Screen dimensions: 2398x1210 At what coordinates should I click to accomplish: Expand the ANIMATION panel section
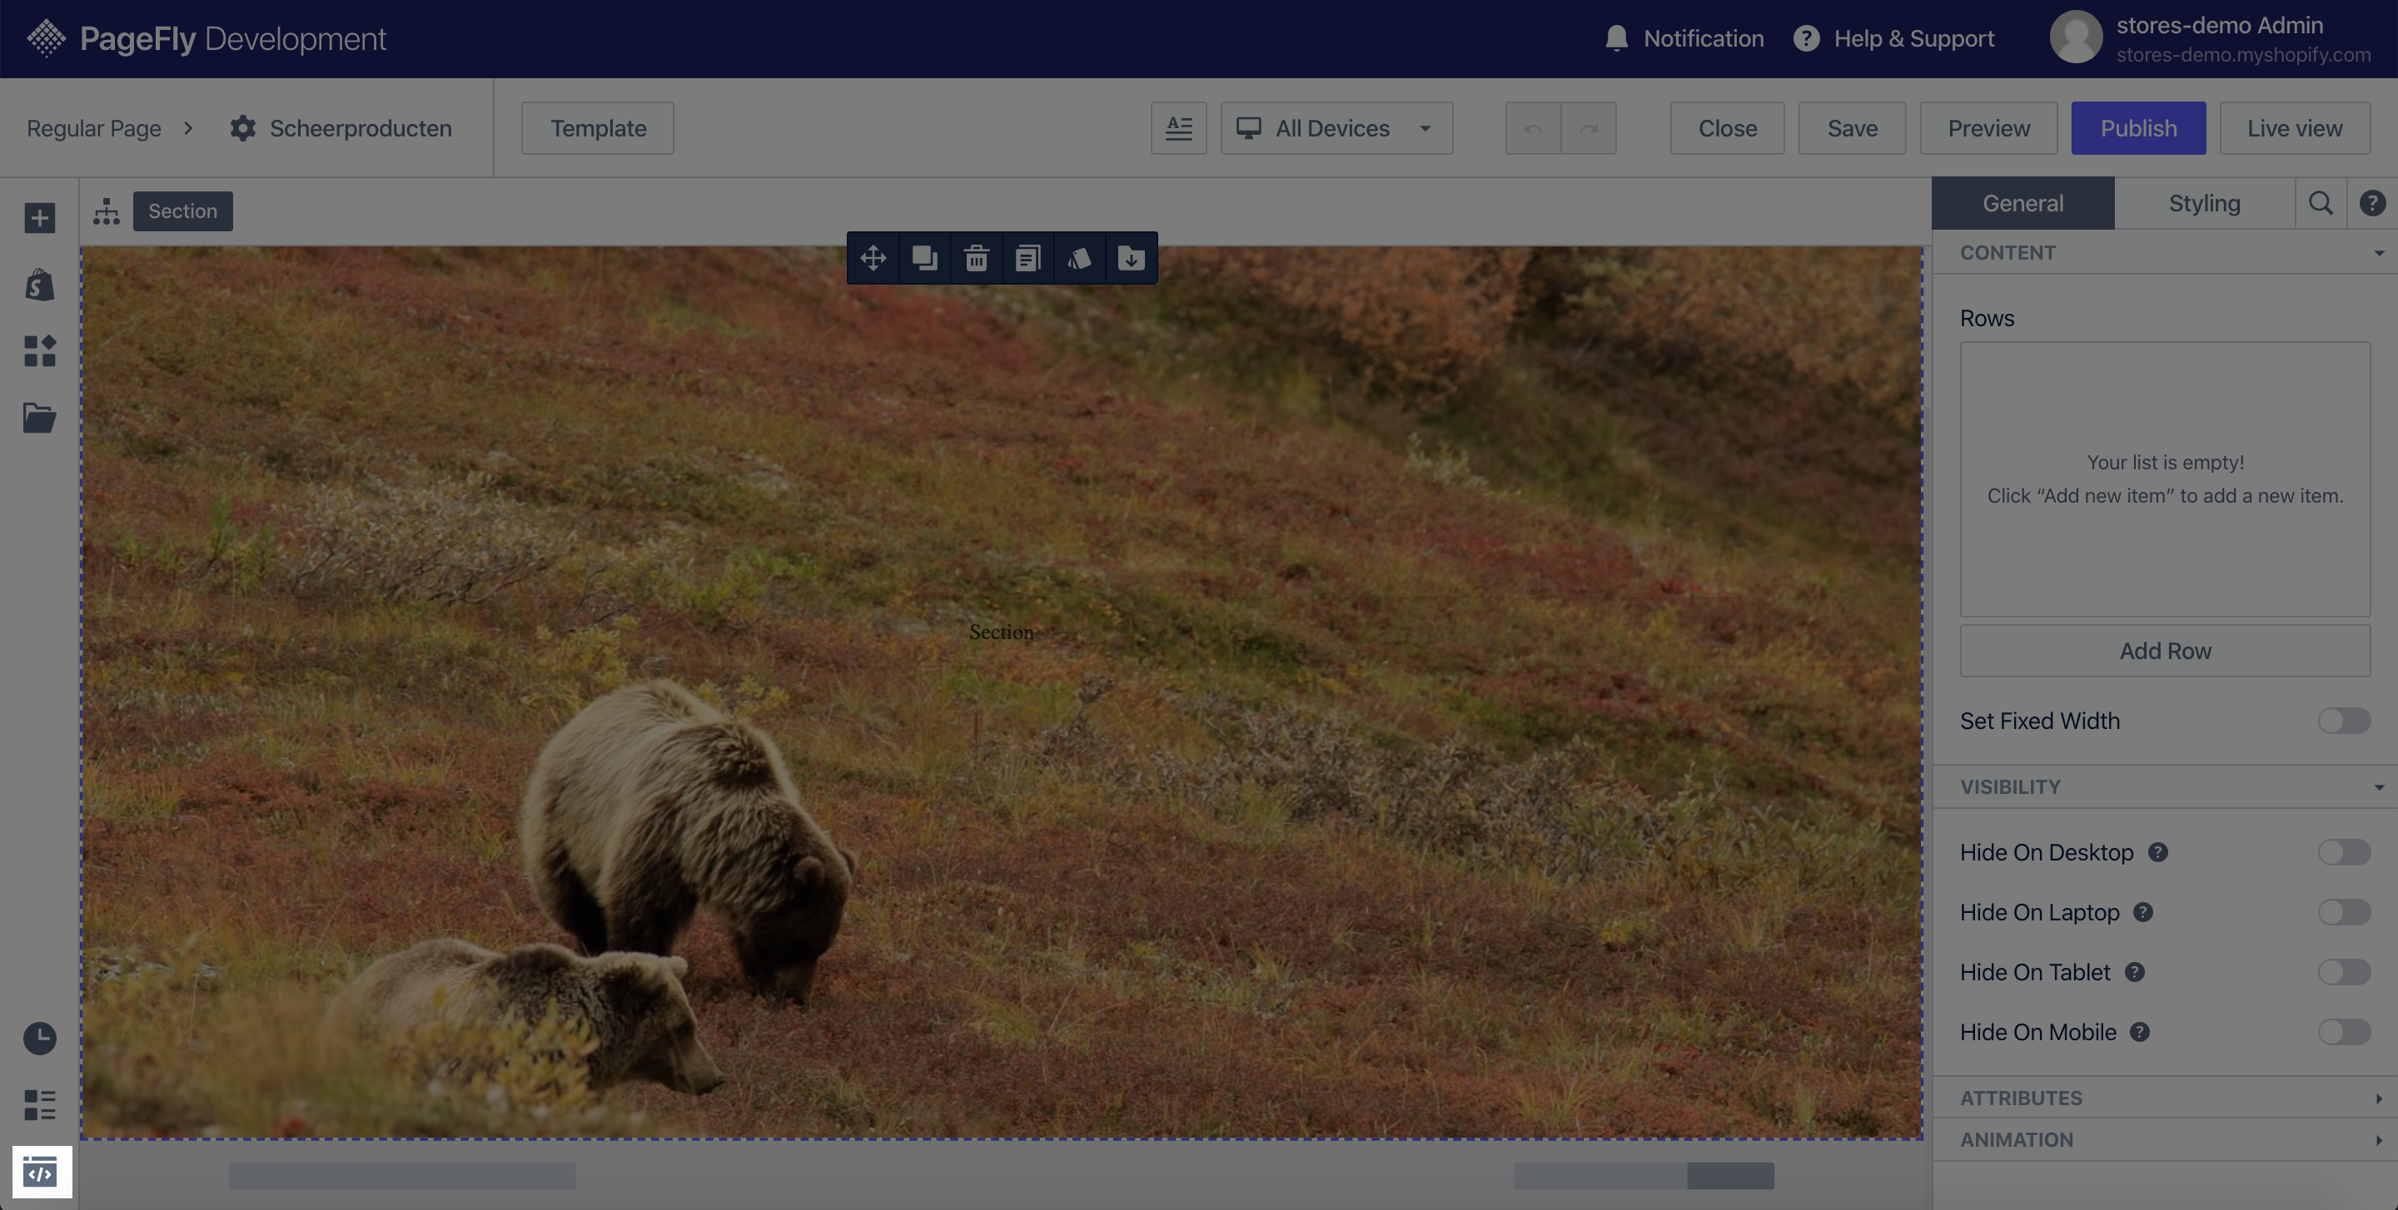point(2164,1139)
